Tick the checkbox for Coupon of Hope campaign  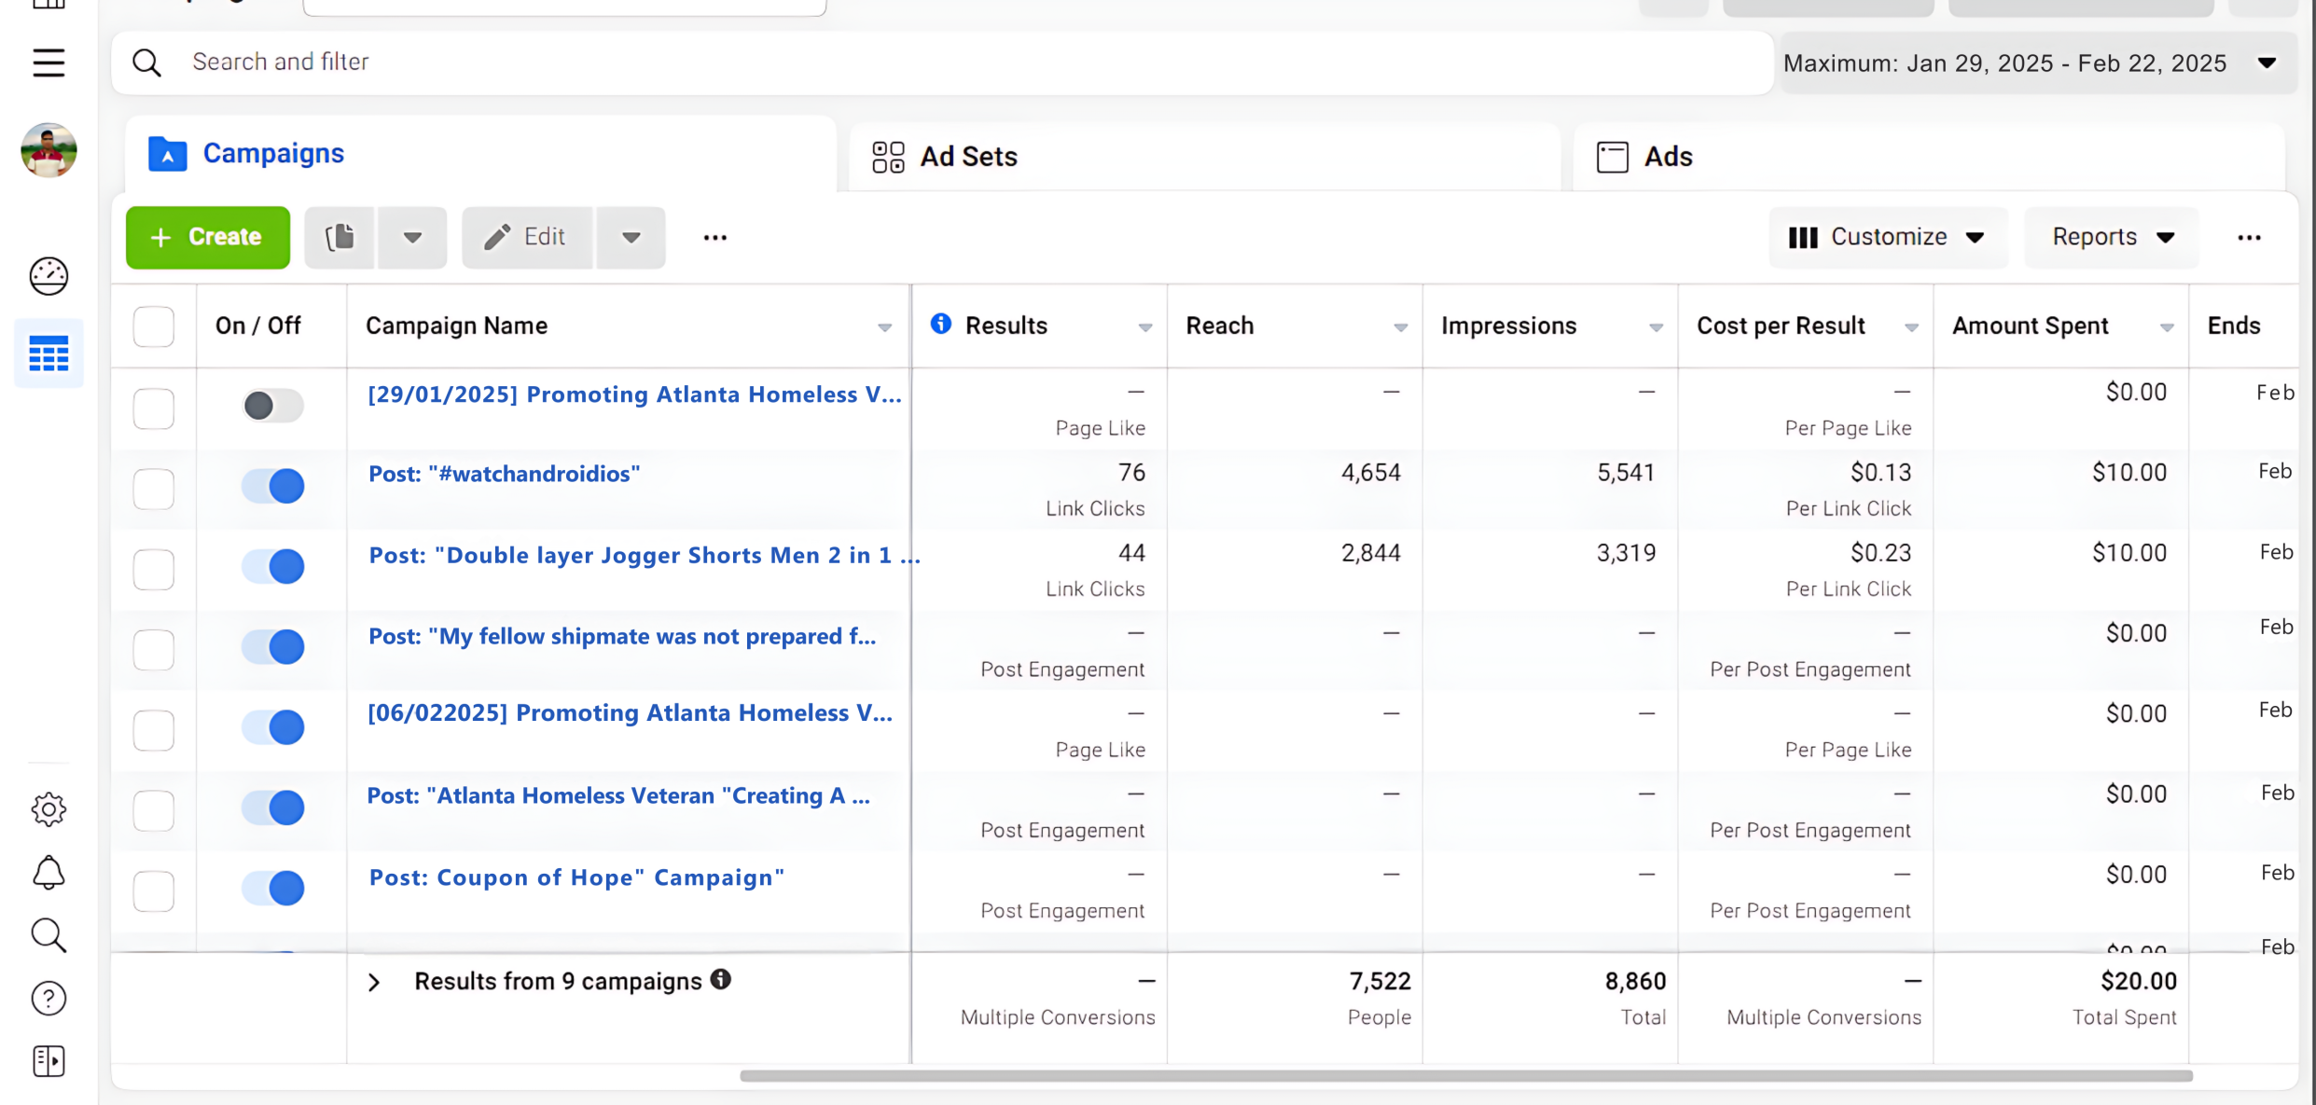click(x=154, y=891)
